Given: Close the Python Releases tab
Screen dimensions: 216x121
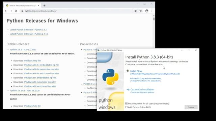Looking at the screenshot, I should click(38, 5).
